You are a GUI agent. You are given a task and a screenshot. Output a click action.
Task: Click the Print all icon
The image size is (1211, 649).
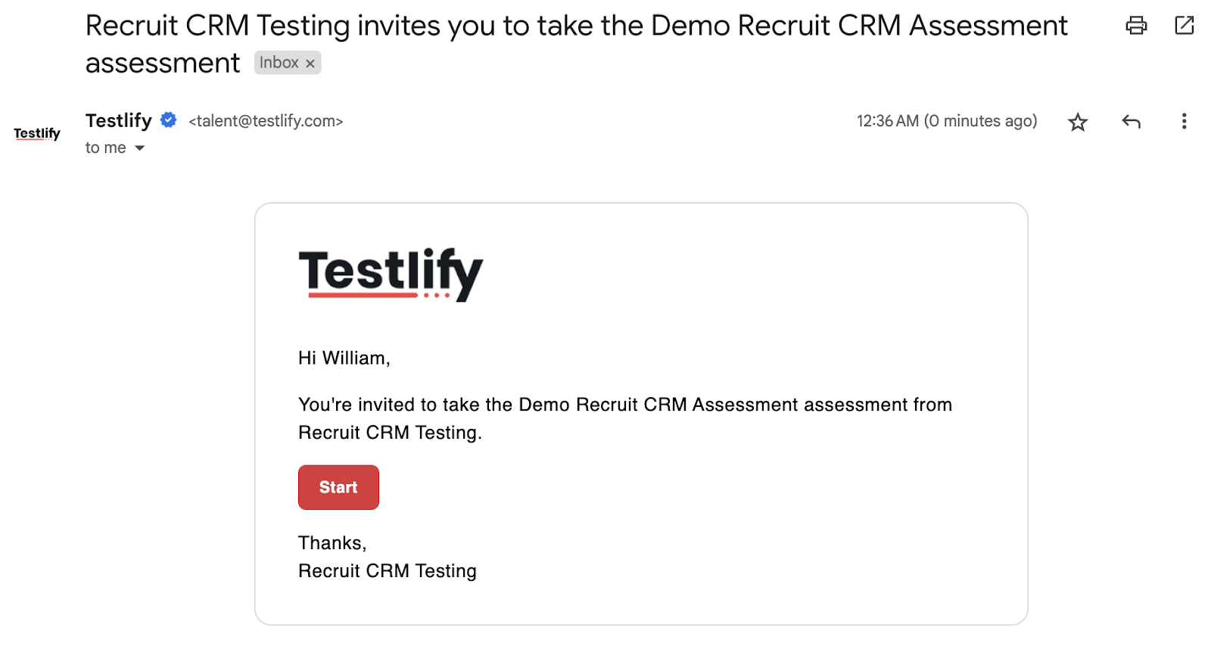(1136, 26)
